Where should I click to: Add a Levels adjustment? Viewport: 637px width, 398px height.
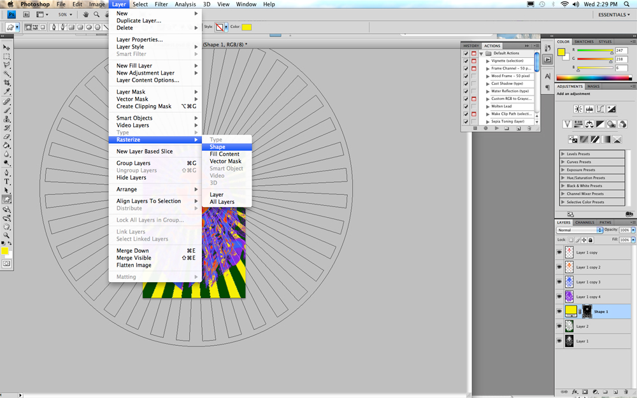(x=589, y=109)
